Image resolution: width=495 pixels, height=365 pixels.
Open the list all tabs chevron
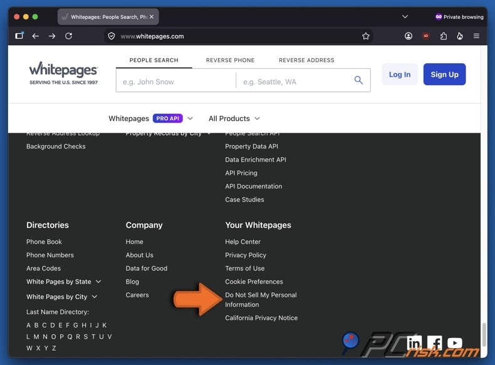[405, 17]
